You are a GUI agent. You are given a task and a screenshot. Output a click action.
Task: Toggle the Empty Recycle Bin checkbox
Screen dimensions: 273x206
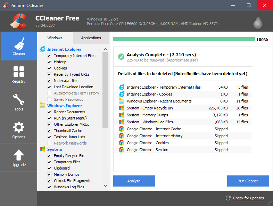[x=49, y=156]
